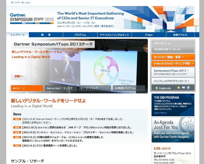Open the 2013.9.2 最新タイムテーブル news item
Image resolution: width=204 pixels, height=164 pixels.
(x=63, y=139)
